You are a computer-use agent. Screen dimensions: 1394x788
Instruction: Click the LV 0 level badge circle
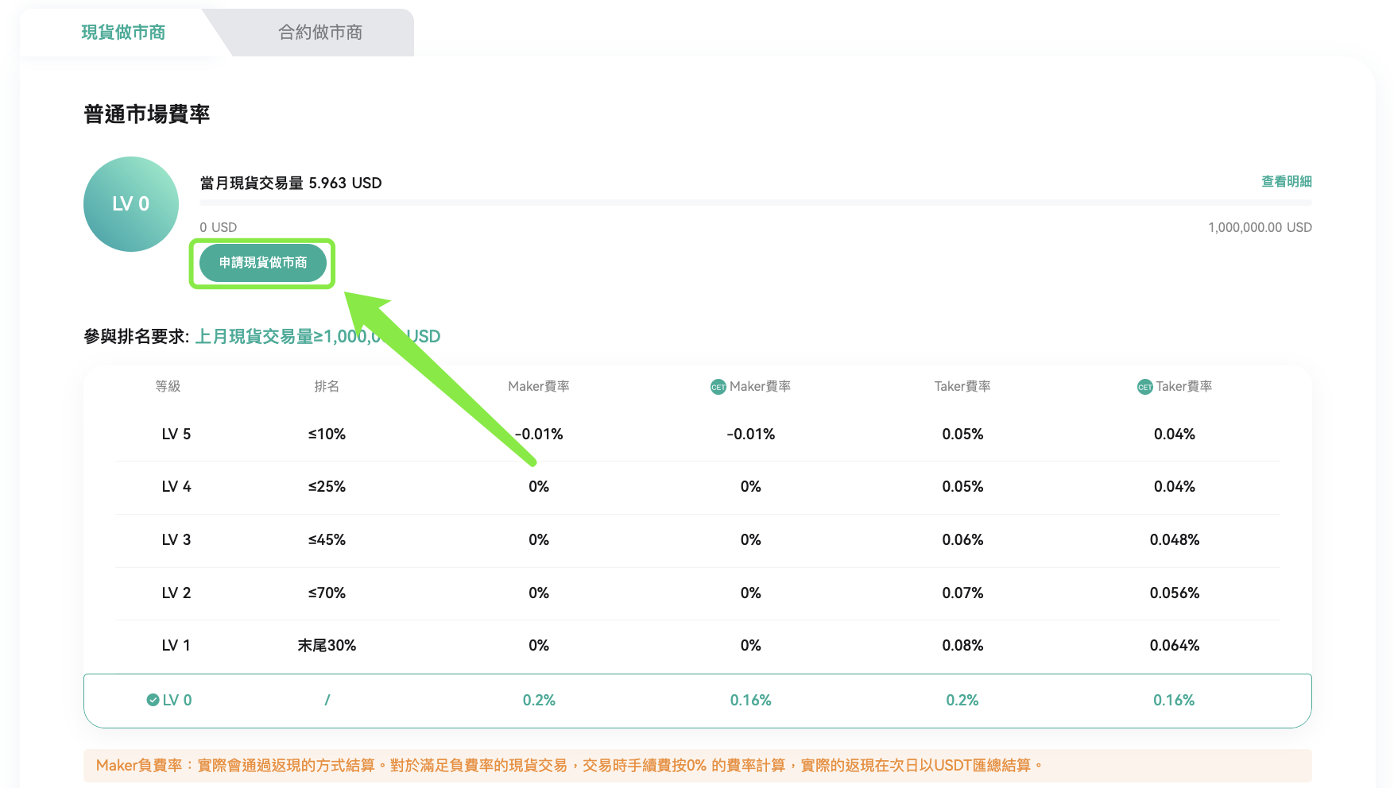131,204
